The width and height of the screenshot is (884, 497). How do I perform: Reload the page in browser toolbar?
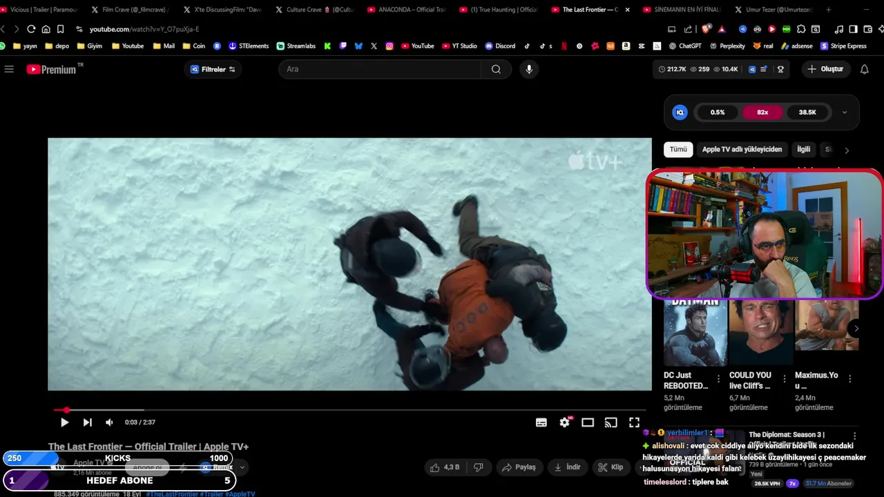(31, 29)
